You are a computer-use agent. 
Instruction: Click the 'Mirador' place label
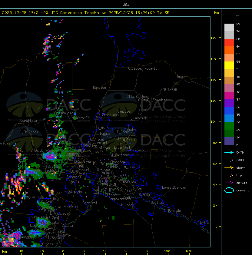click(128, 205)
